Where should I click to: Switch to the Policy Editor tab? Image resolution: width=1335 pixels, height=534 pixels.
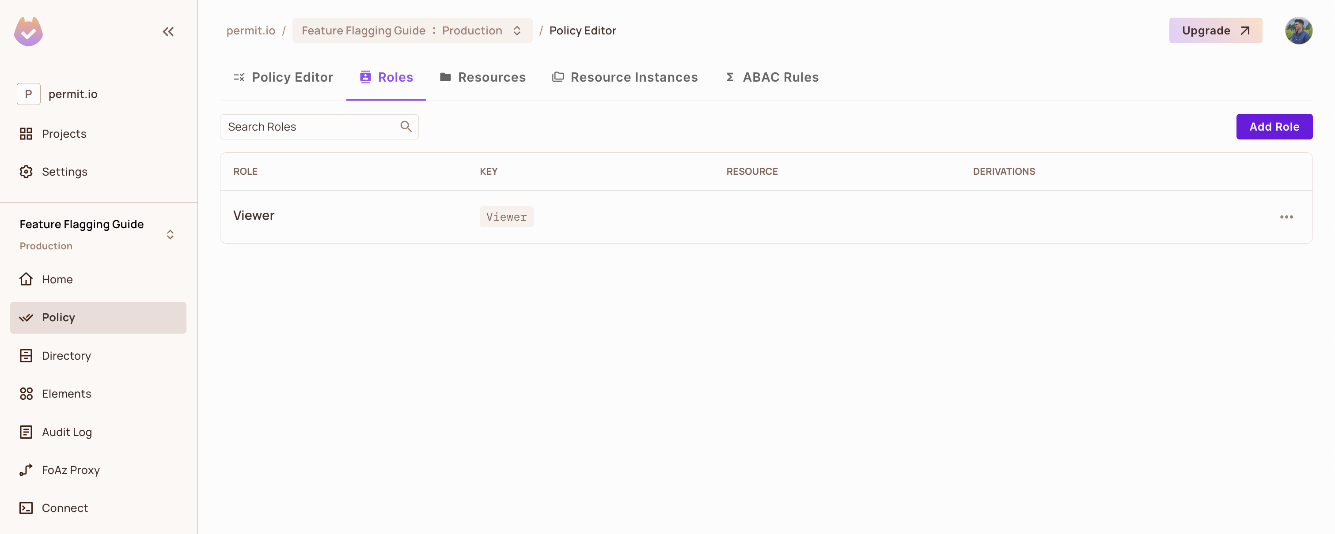[283, 77]
